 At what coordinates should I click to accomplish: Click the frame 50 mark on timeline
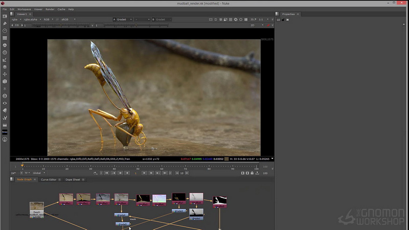[x=138, y=167]
